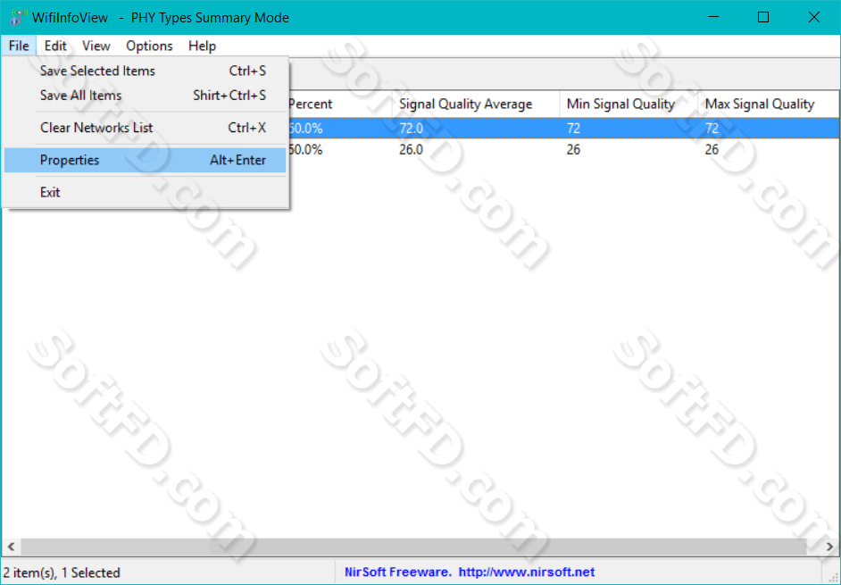Click Min Signal Quality value 26
This screenshot has height=585, width=841.
click(x=573, y=150)
